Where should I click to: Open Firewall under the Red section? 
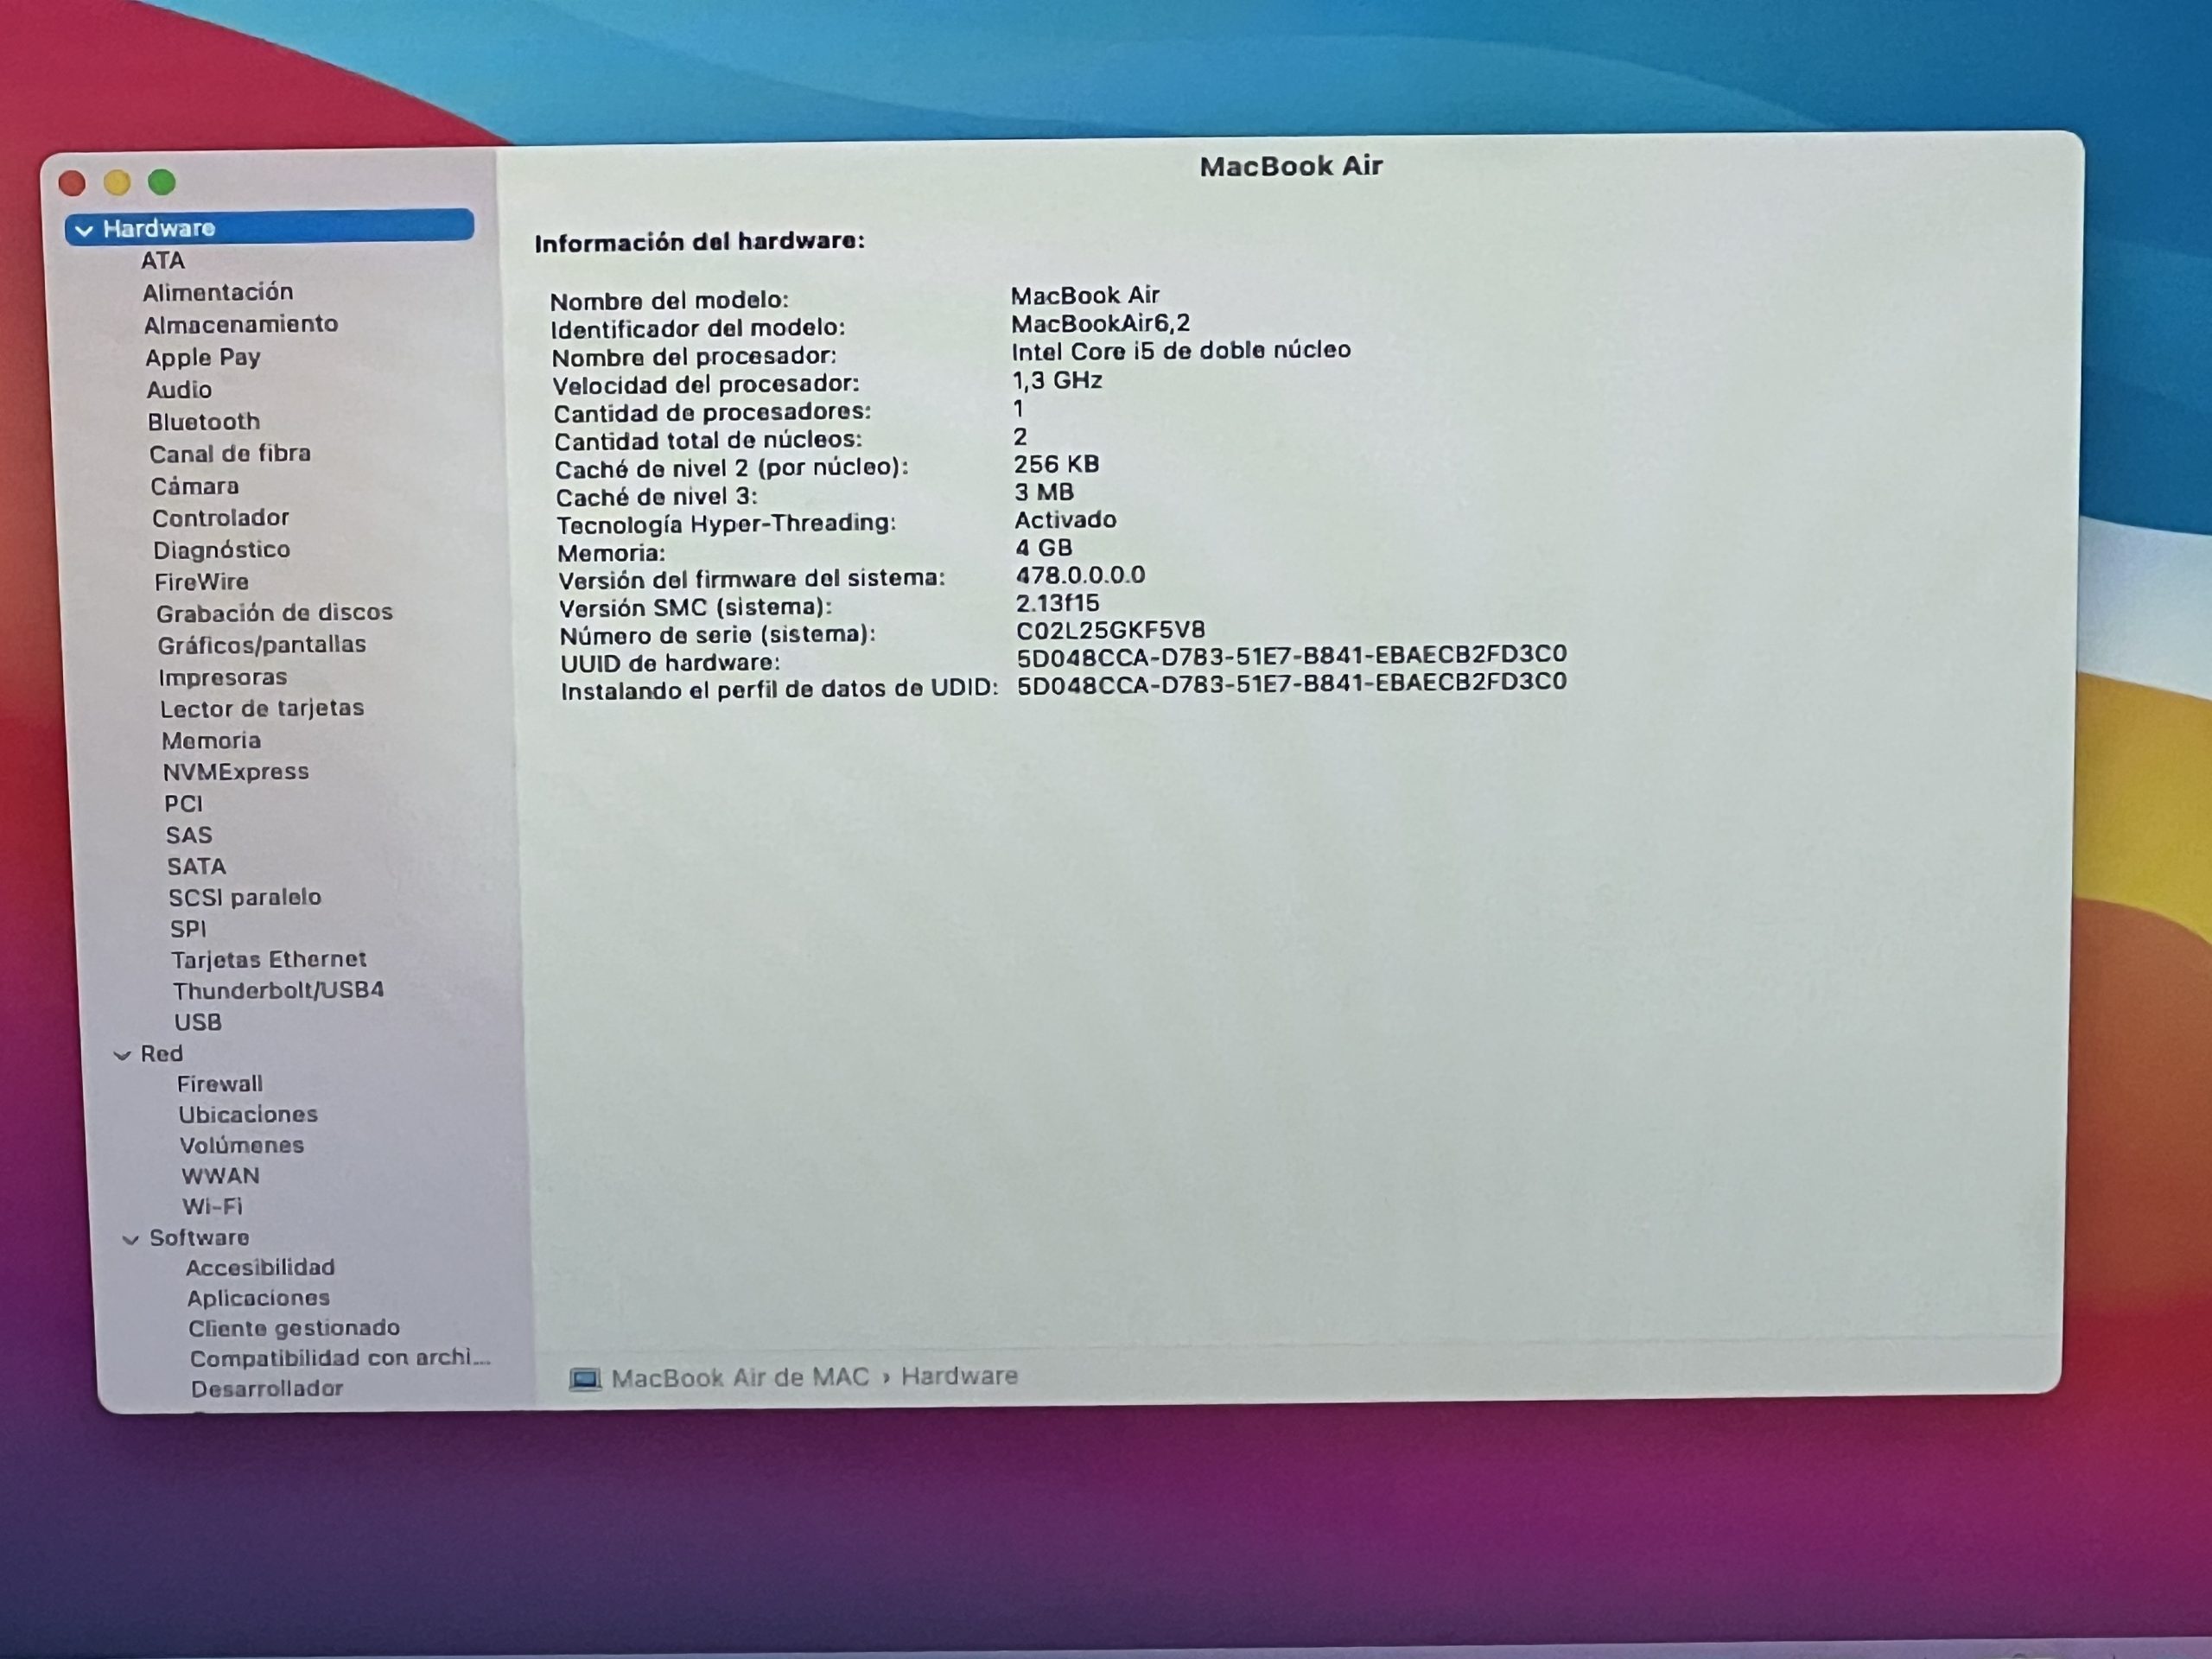(x=220, y=1084)
